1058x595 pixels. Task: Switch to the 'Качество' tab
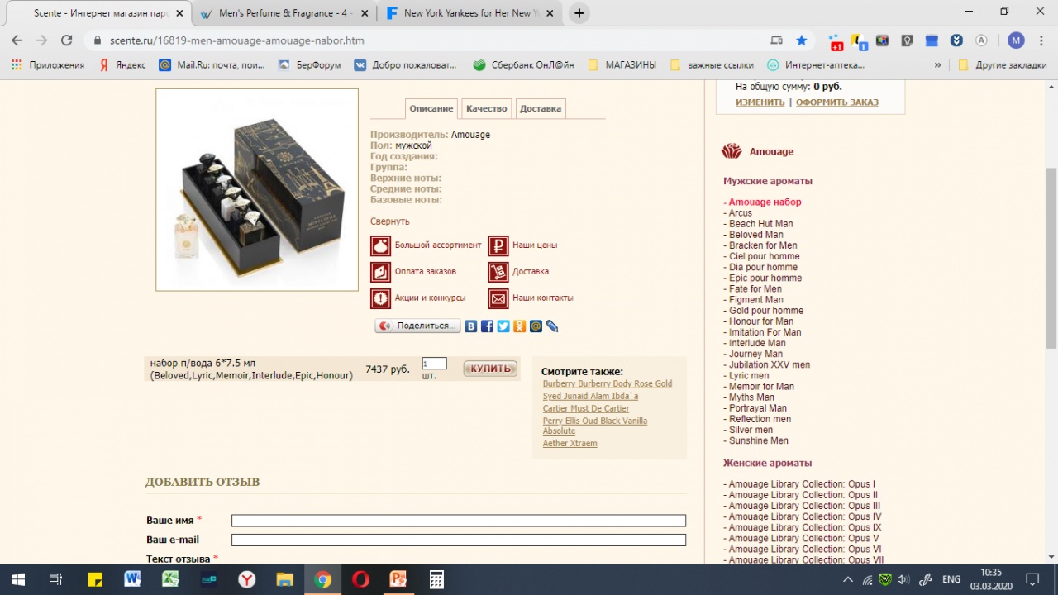click(x=486, y=108)
